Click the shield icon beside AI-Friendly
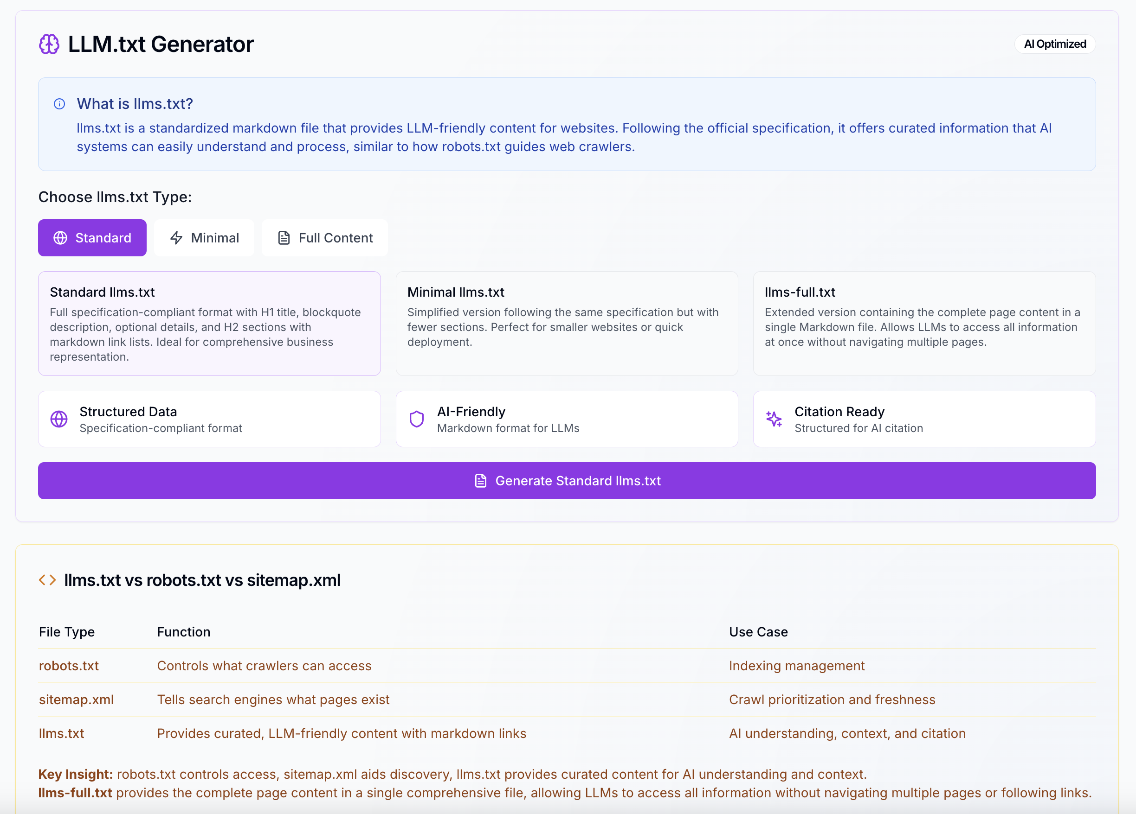Image resolution: width=1136 pixels, height=814 pixels. pos(417,419)
